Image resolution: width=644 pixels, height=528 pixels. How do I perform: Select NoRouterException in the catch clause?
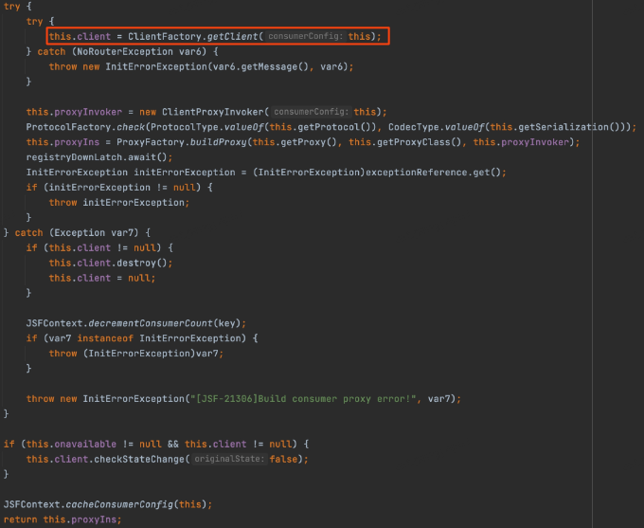[x=125, y=52]
